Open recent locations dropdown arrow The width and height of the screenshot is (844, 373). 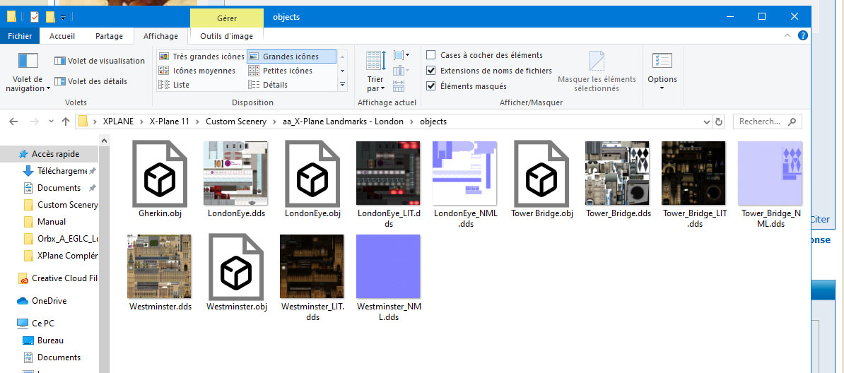(51, 122)
